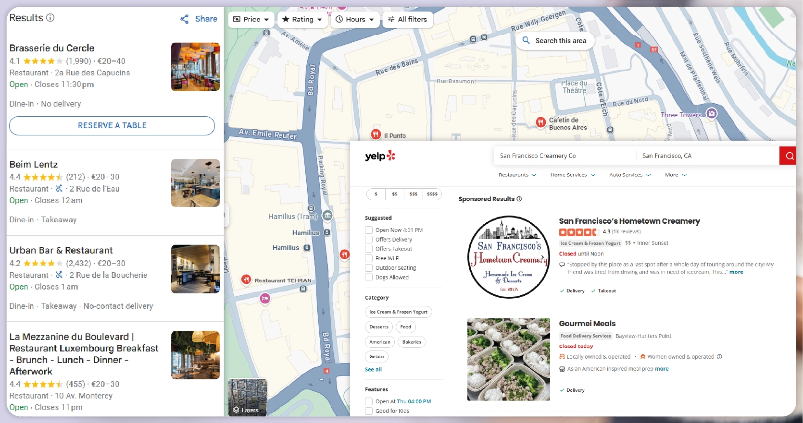Click the San Francisco, CA location field
Image resolution: width=803 pixels, height=423 pixels.
(x=707, y=156)
